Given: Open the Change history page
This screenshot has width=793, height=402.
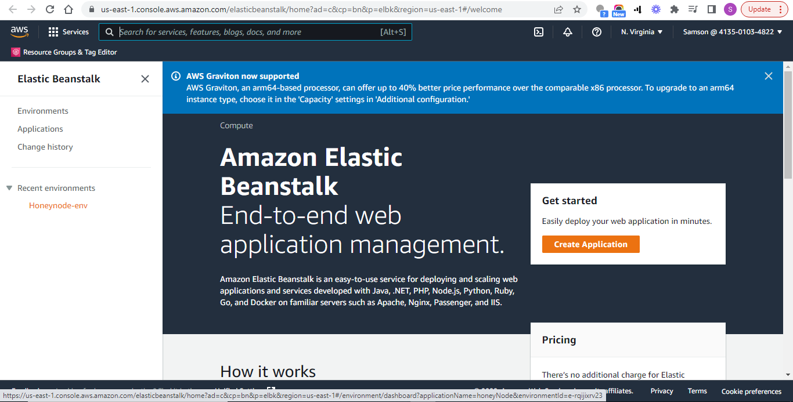Looking at the screenshot, I should click(x=45, y=147).
